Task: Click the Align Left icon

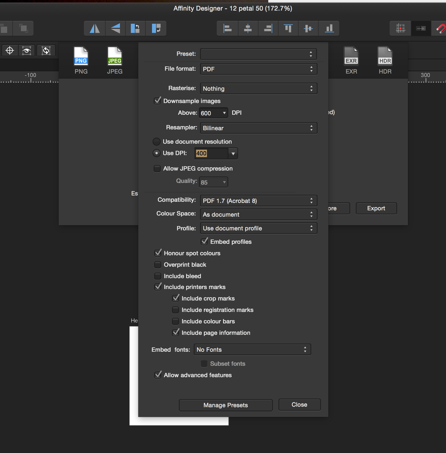Action: 228,28
